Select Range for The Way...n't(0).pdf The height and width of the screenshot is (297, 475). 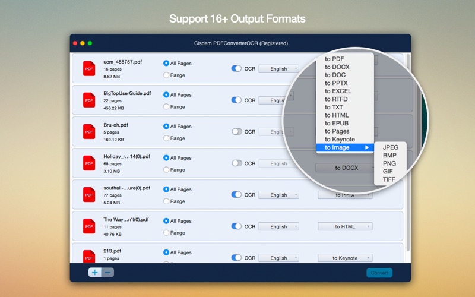coord(166,232)
